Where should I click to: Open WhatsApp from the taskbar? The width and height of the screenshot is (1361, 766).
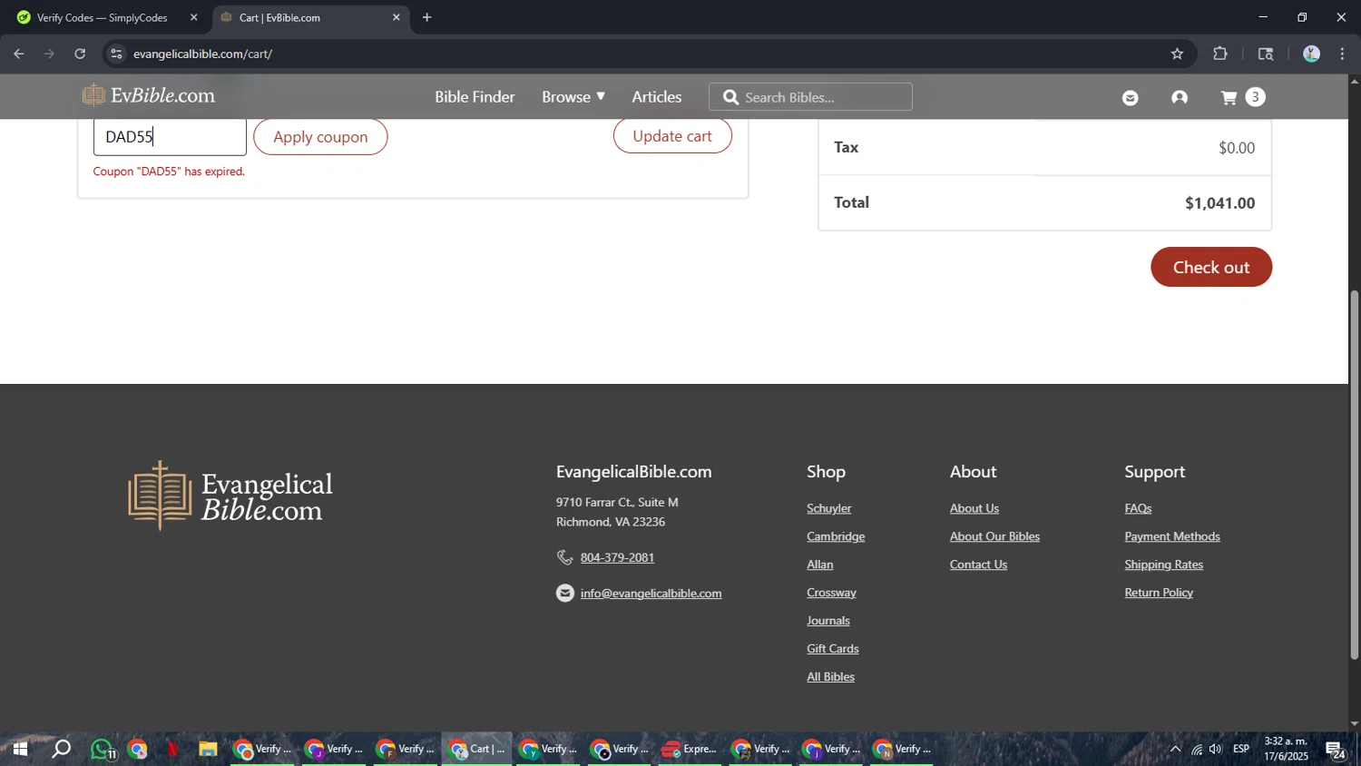tap(103, 750)
